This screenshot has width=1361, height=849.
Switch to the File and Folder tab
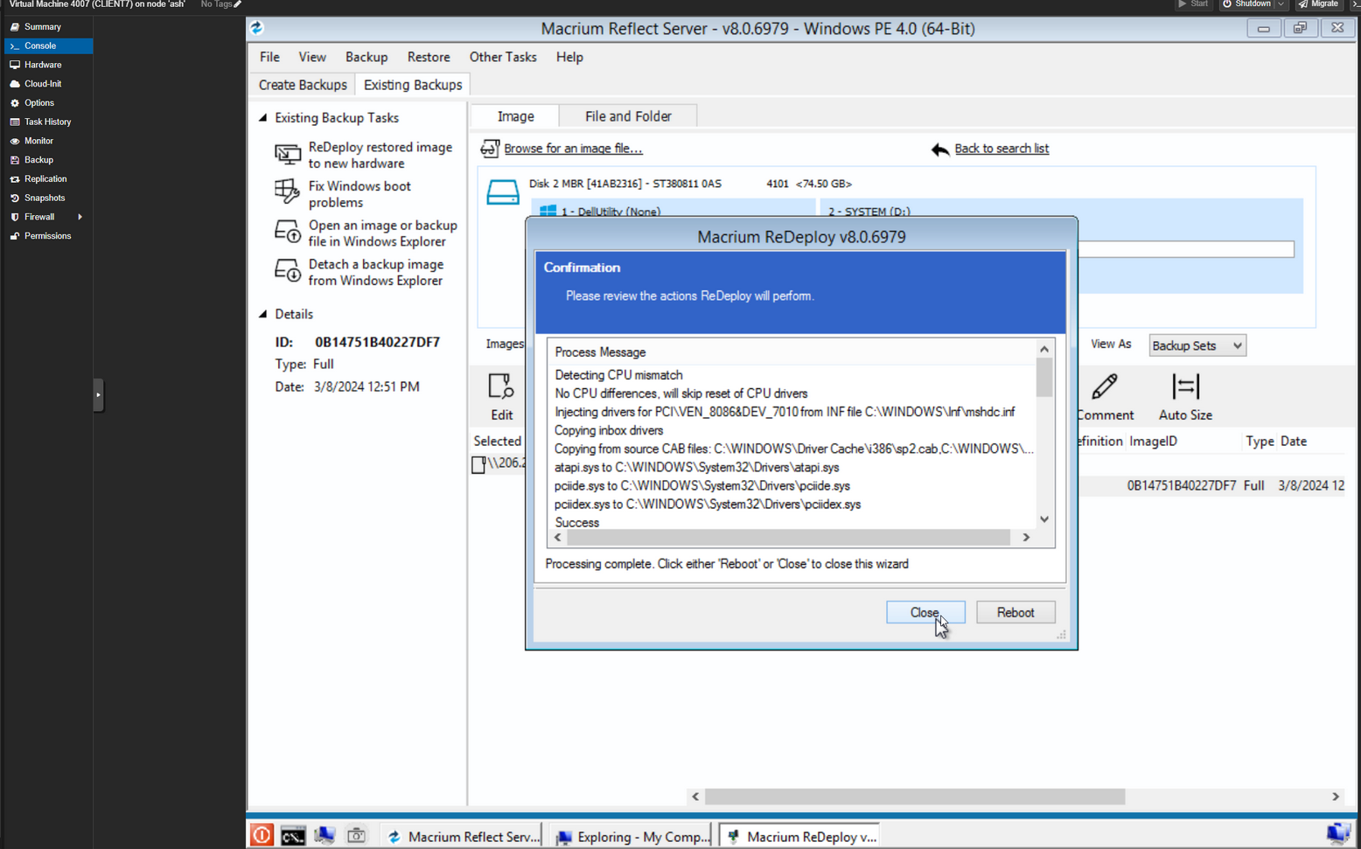click(628, 116)
